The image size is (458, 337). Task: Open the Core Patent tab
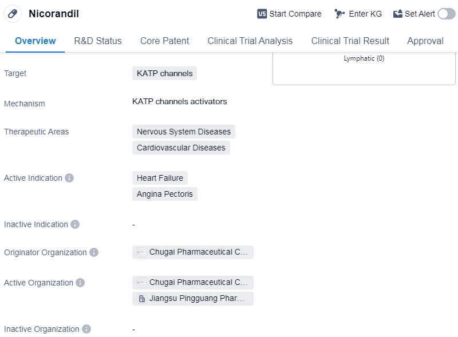[164, 41]
